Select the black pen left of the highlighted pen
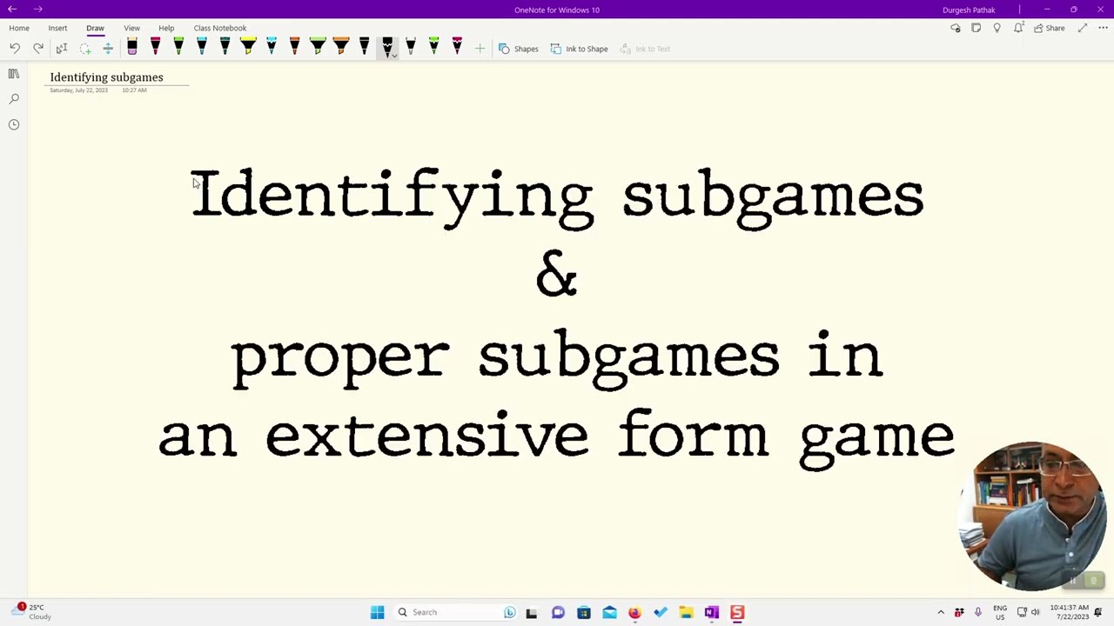The width and height of the screenshot is (1114, 626). click(364, 47)
